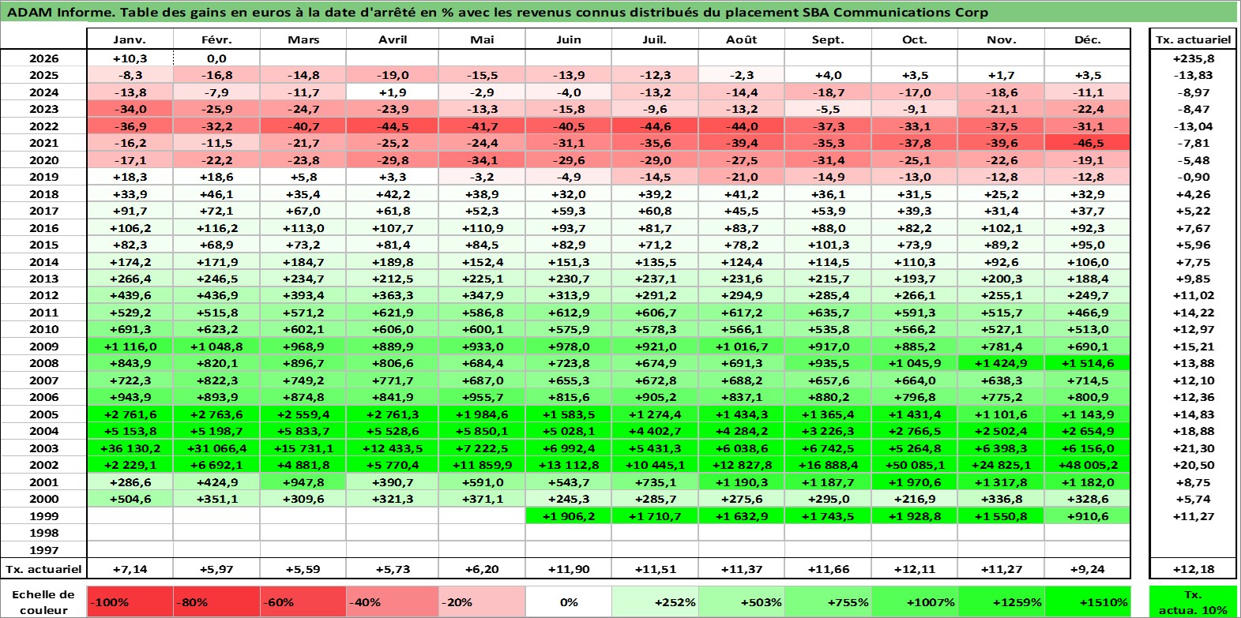Click the +46,1 cell in February 2018
This screenshot has width=1241, height=618.
(216, 194)
